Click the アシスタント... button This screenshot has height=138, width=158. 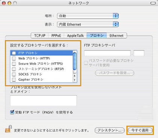[109, 130]
